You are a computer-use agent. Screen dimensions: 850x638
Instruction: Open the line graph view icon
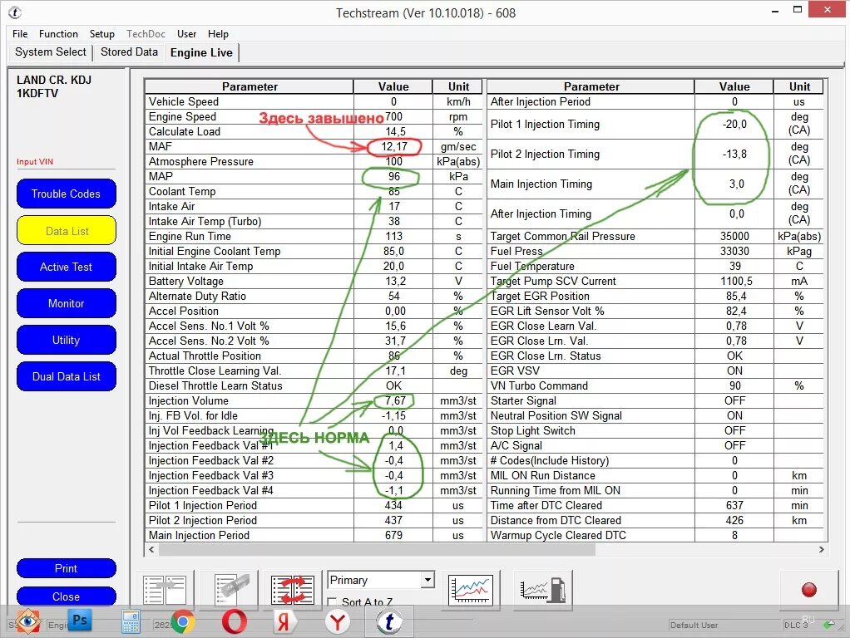(471, 589)
